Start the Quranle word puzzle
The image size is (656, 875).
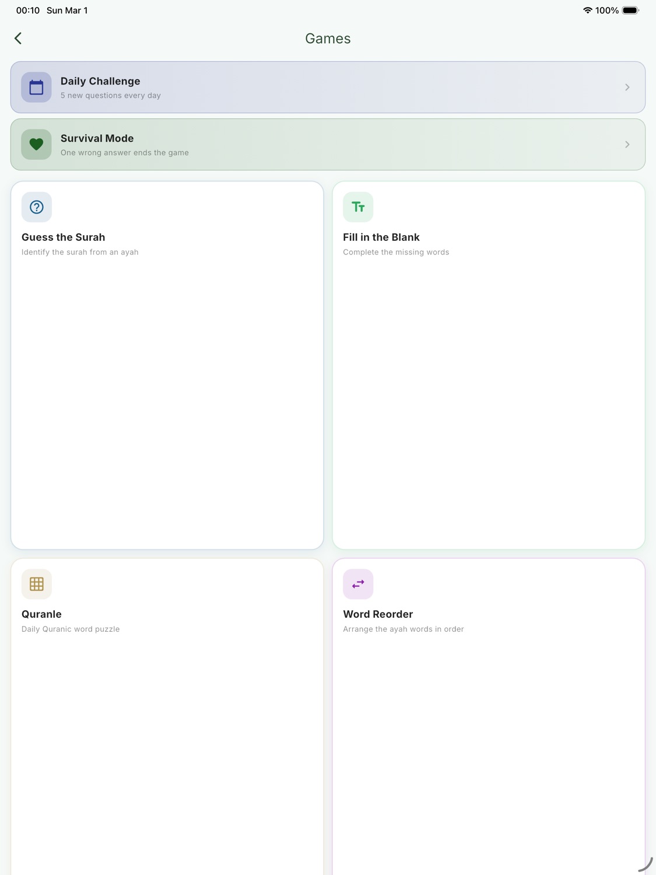click(x=167, y=717)
